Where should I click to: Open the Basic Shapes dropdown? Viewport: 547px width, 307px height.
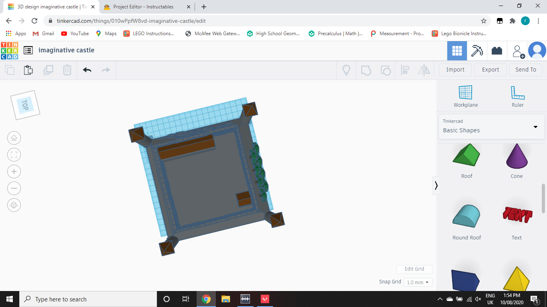coord(491,126)
